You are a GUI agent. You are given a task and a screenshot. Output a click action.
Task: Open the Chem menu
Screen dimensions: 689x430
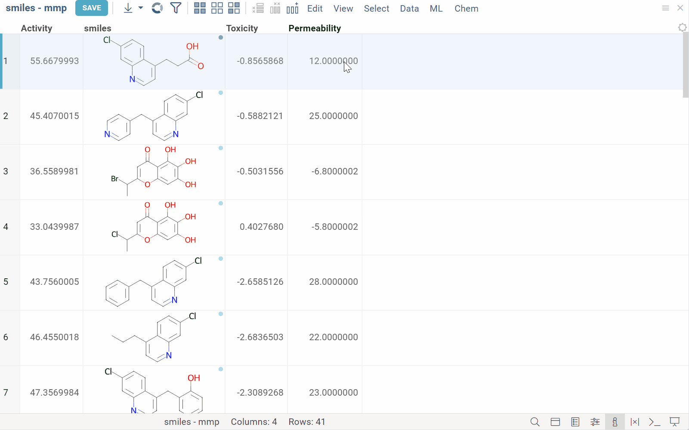pyautogui.click(x=466, y=9)
